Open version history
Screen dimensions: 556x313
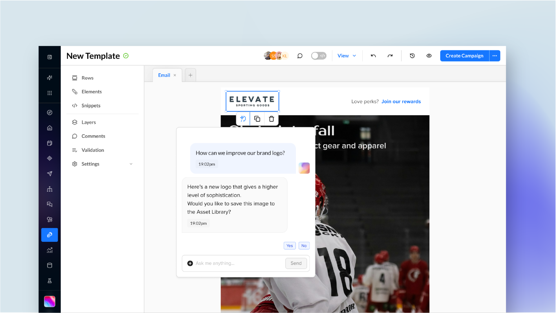tap(412, 56)
